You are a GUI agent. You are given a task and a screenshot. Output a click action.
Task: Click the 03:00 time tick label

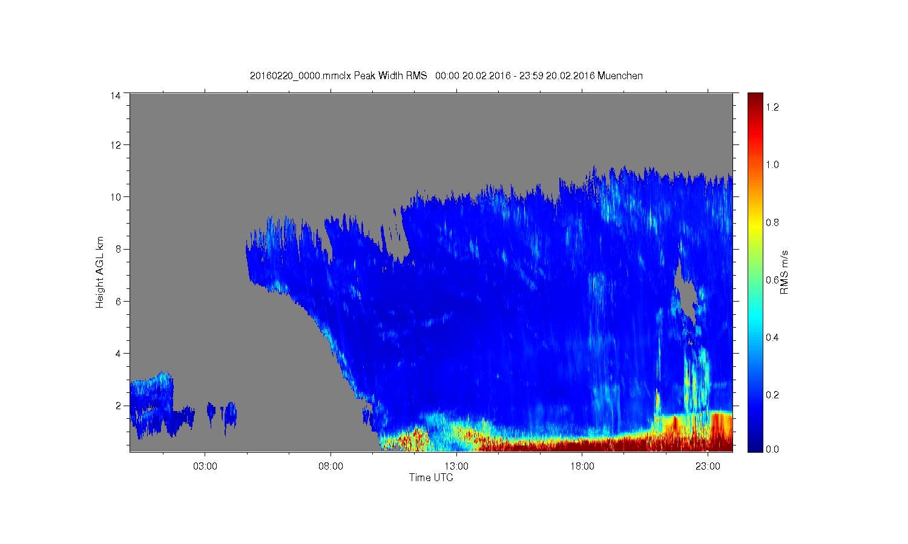coord(205,467)
